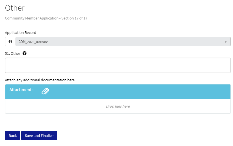Click the 'Application Record' field label
The image size is (233, 146).
pyautogui.click(x=21, y=32)
